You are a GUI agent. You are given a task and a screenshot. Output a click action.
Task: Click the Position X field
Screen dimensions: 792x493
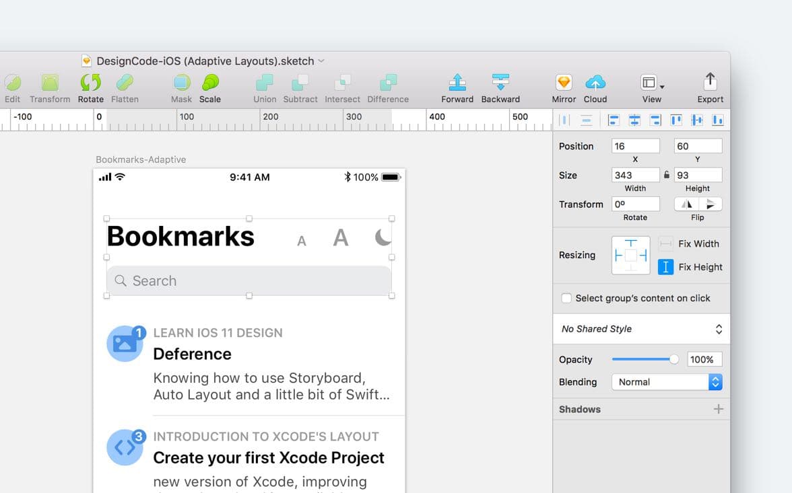point(636,146)
